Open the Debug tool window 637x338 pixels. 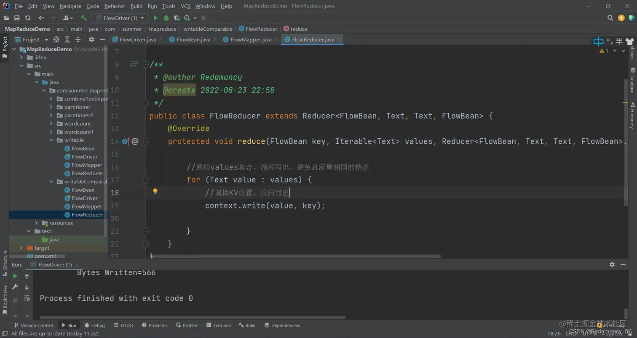94,325
